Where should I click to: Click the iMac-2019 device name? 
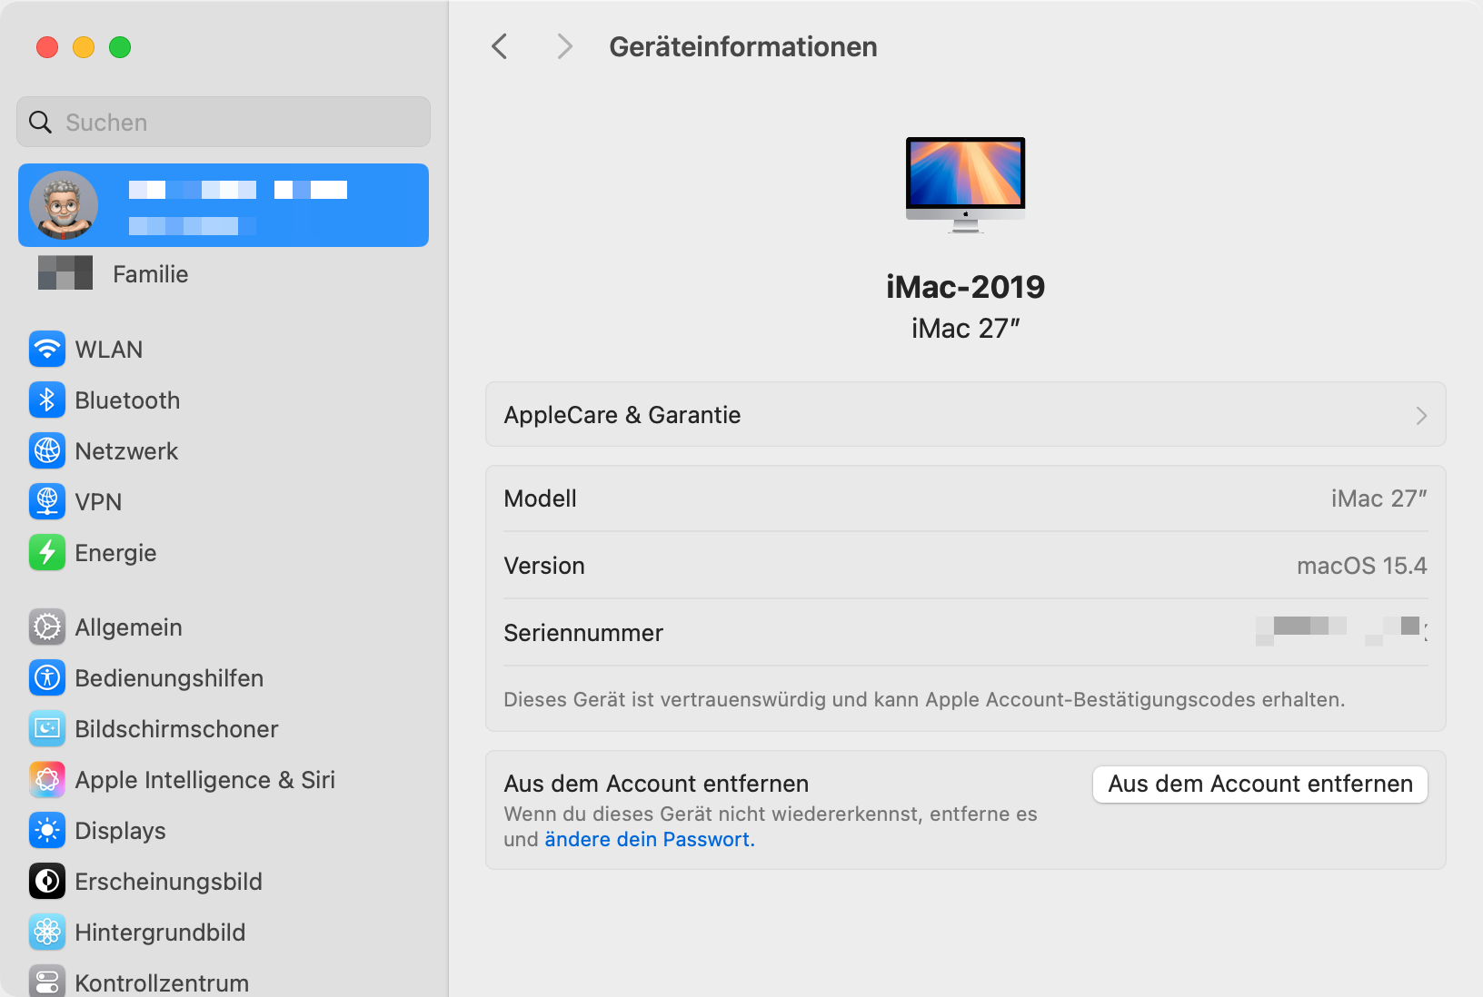(x=965, y=287)
